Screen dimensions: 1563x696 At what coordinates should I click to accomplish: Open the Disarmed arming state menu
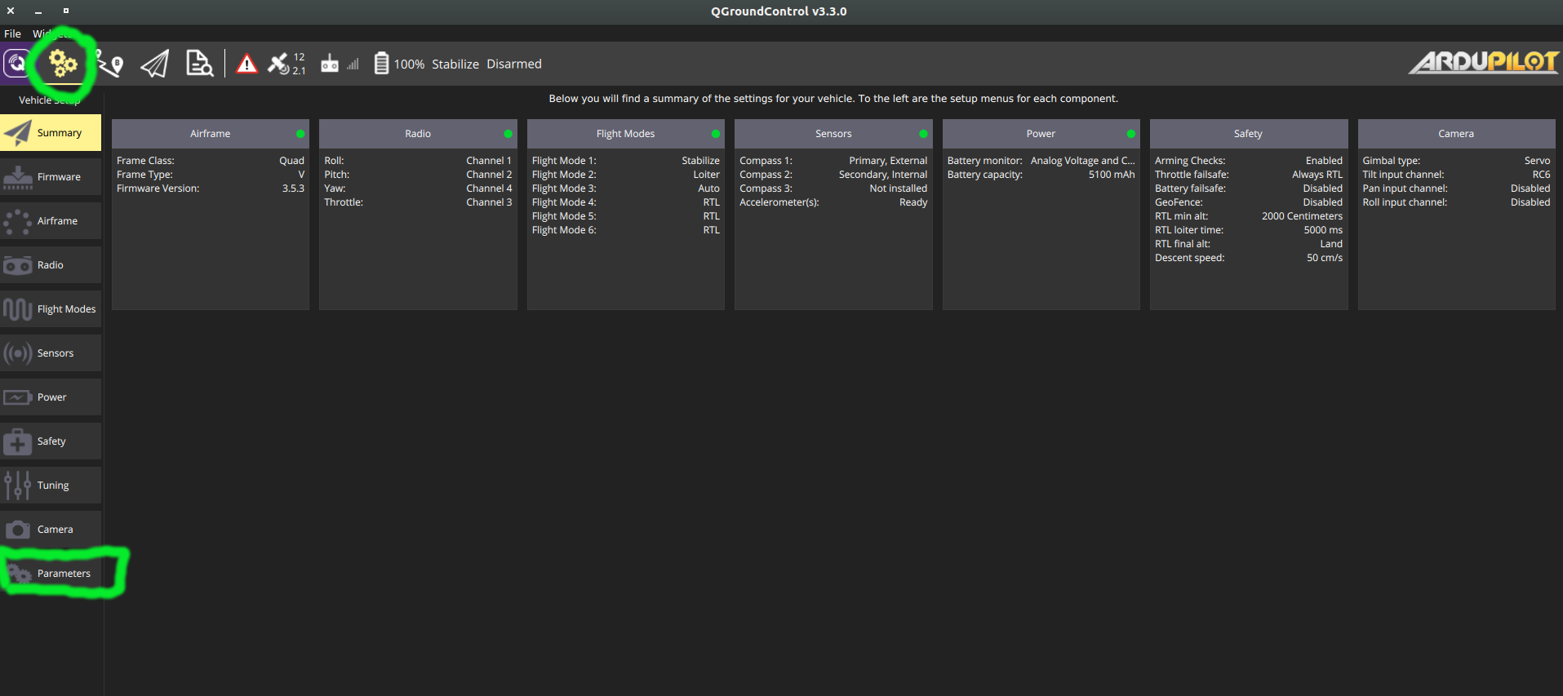[514, 64]
